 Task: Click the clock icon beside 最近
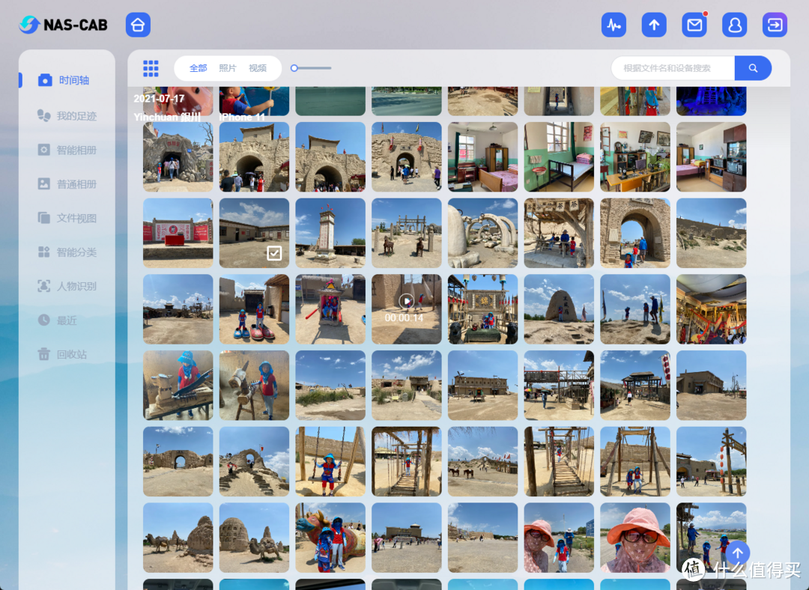44,320
